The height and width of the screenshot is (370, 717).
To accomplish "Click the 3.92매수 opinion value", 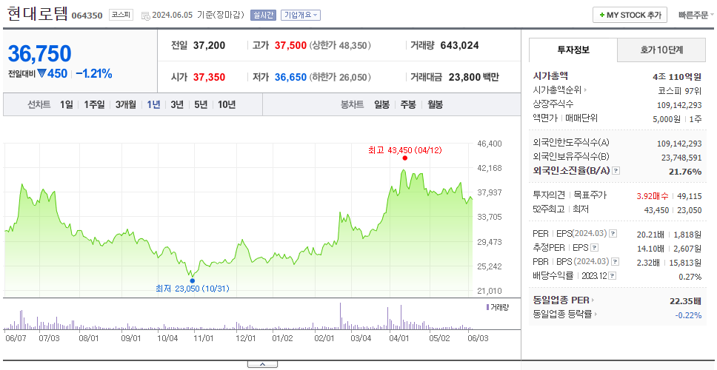I will (x=653, y=196).
